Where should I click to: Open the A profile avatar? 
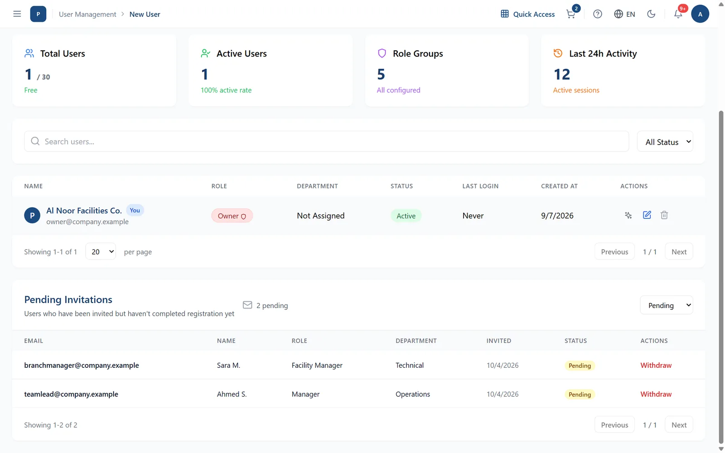point(700,14)
